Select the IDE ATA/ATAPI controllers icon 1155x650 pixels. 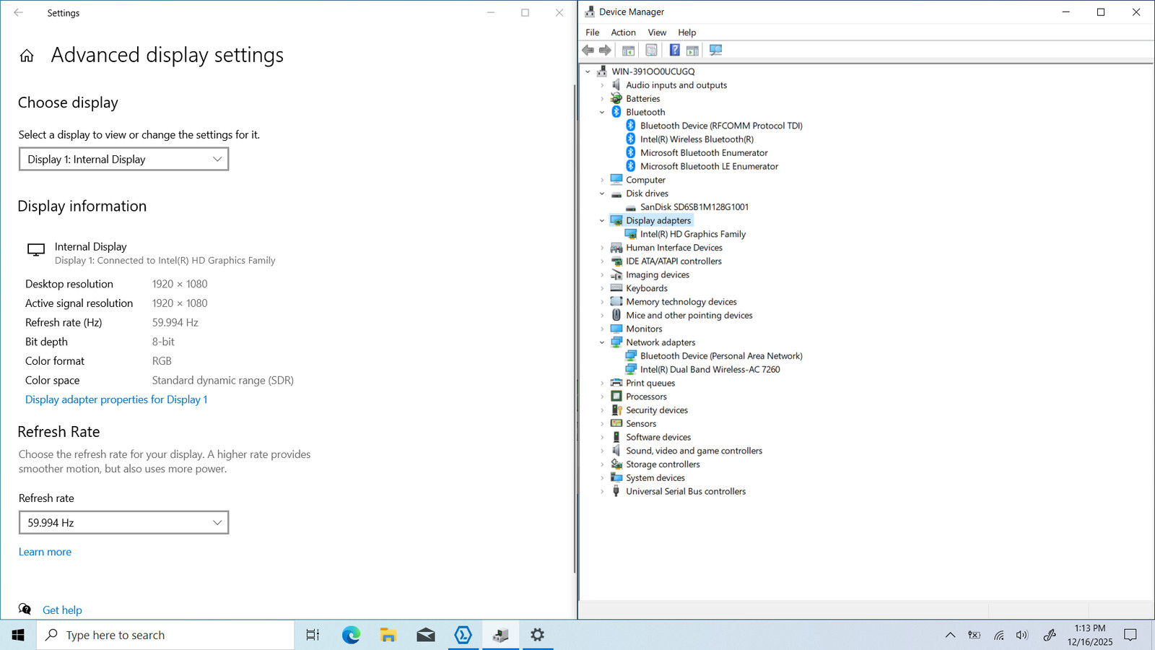click(x=616, y=261)
